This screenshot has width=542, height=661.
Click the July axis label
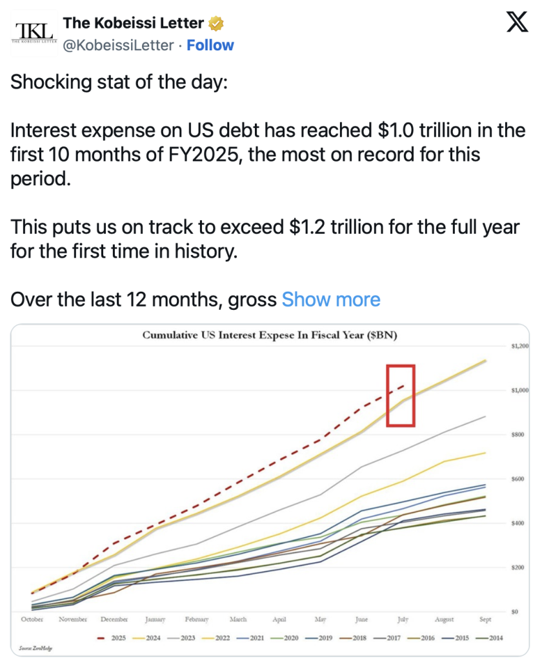pos(403,619)
